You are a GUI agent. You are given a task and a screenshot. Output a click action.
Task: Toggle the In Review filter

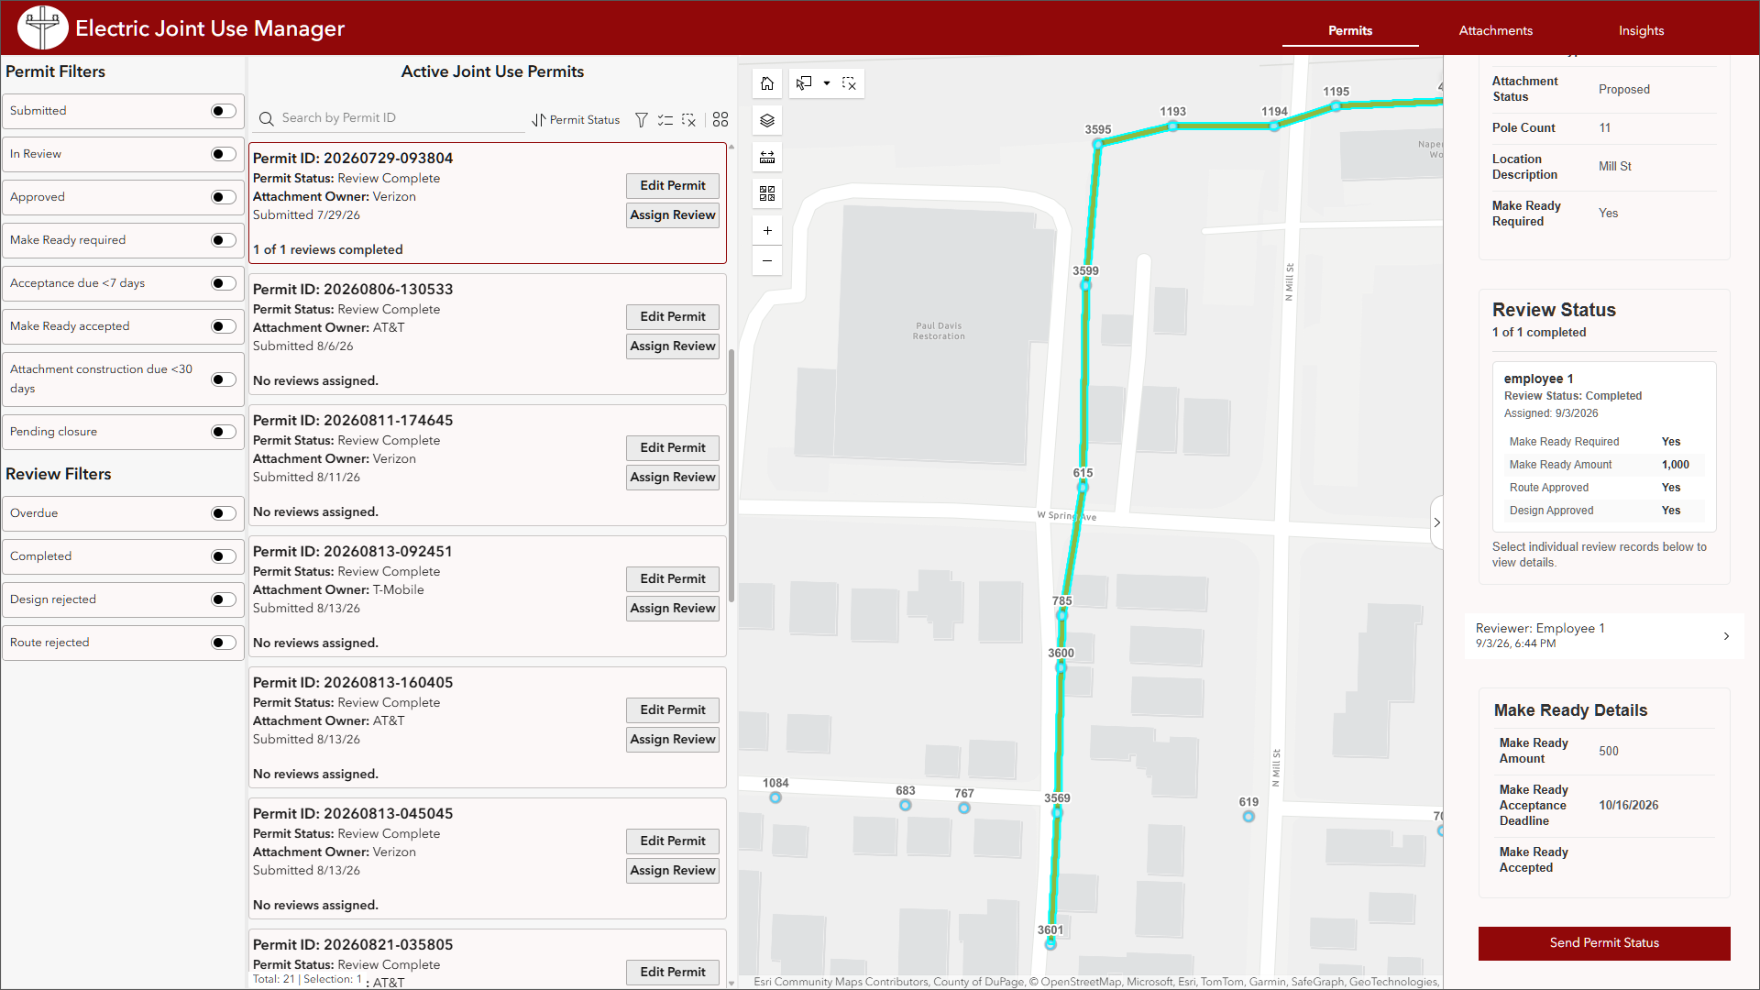click(x=224, y=154)
